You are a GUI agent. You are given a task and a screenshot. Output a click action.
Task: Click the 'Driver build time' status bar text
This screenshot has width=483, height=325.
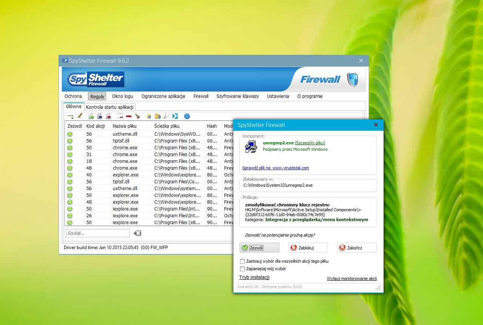click(x=116, y=248)
